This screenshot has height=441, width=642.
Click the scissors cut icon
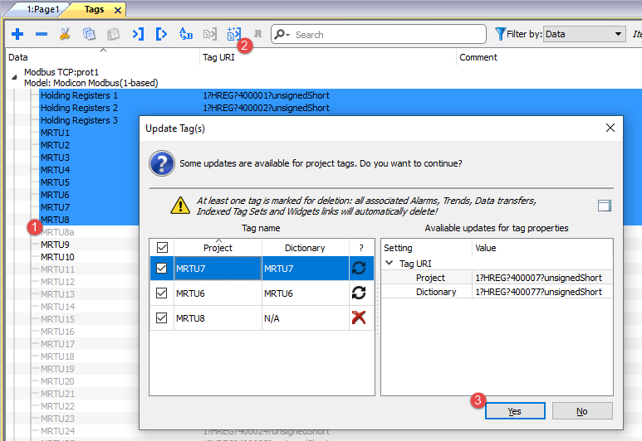point(65,34)
